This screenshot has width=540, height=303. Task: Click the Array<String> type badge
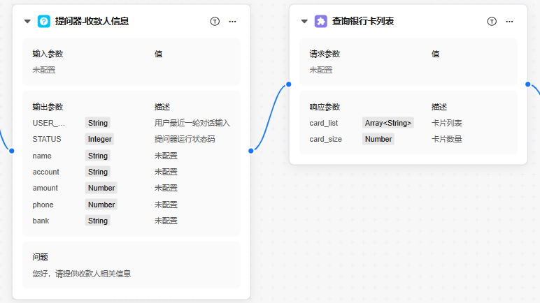coord(388,123)
